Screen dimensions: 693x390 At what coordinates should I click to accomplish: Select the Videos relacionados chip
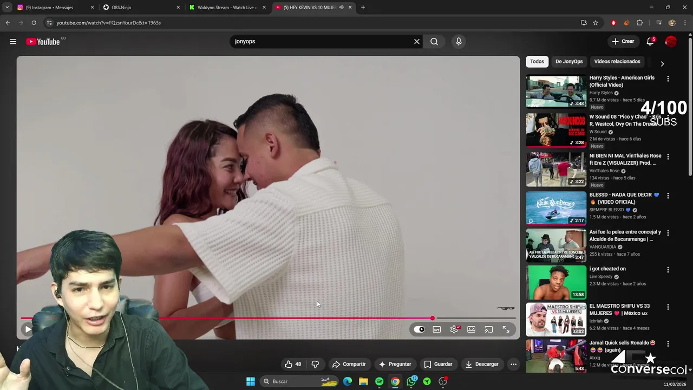617,62
